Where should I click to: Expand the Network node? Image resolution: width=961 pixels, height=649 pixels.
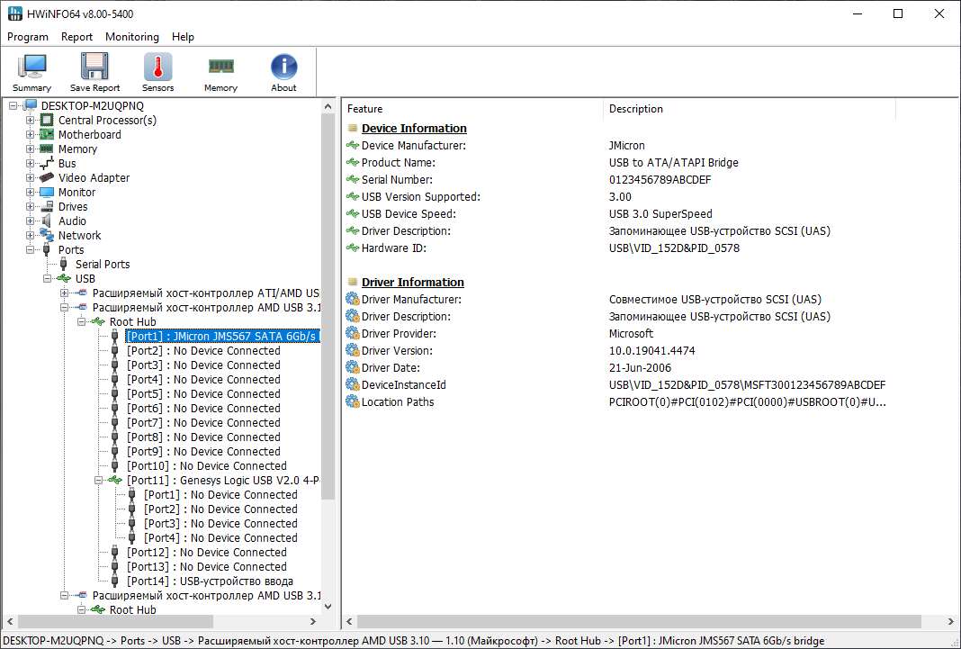[x=30, y=235]
